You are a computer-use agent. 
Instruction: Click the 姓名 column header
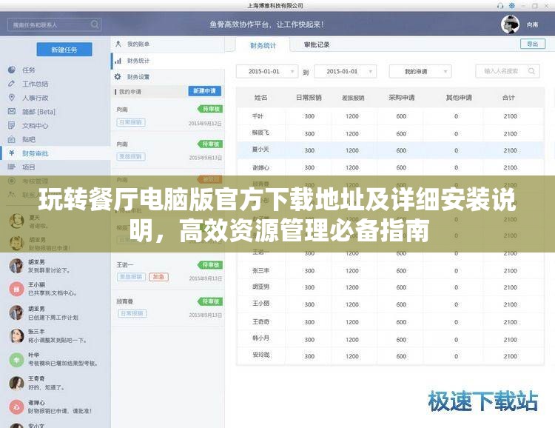(260, 98)
